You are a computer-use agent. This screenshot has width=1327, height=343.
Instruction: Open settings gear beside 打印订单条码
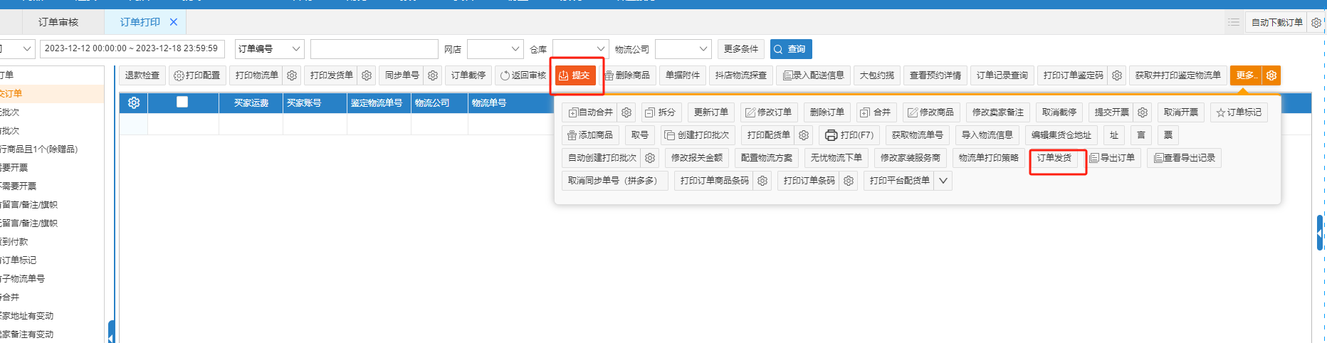tap(849, 181)
